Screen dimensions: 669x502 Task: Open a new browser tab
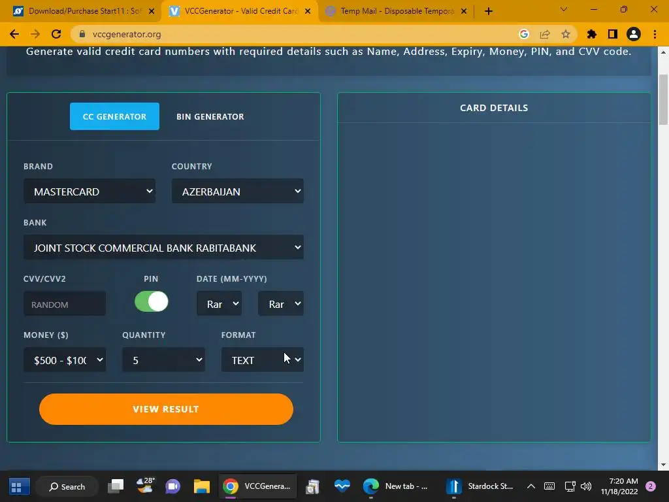click(489, 11)
